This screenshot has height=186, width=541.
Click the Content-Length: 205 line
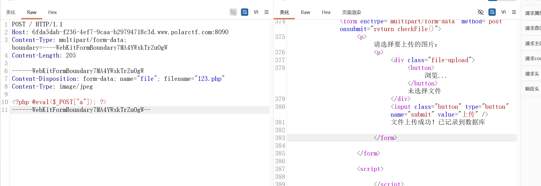44,55
